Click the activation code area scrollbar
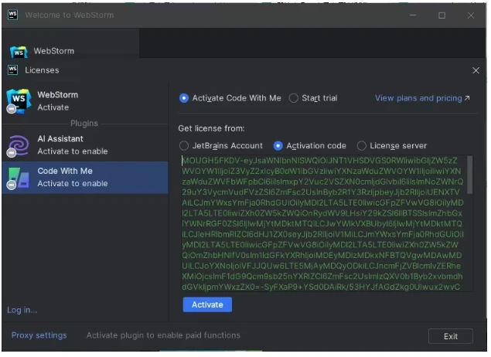The height and width of the screenshot is (357, 491). (x=469, y=175)
